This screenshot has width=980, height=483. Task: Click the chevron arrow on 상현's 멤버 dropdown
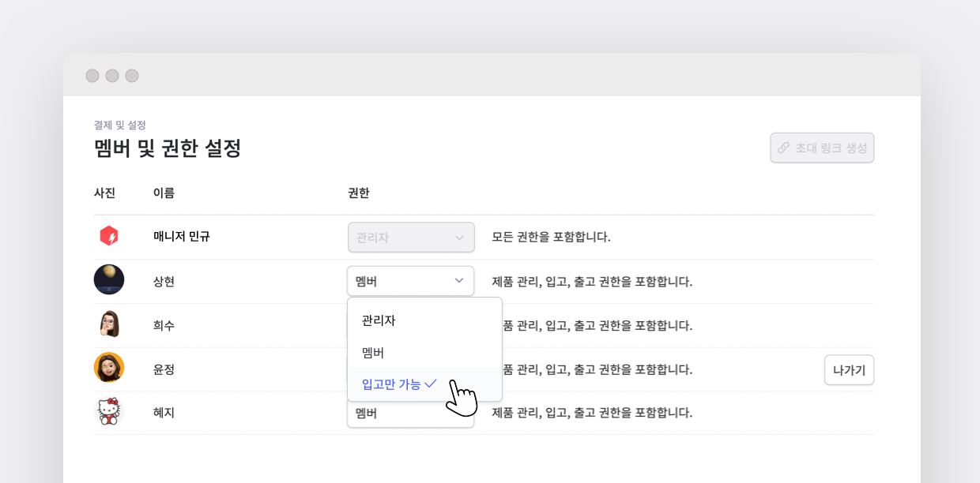coord(458,281)
